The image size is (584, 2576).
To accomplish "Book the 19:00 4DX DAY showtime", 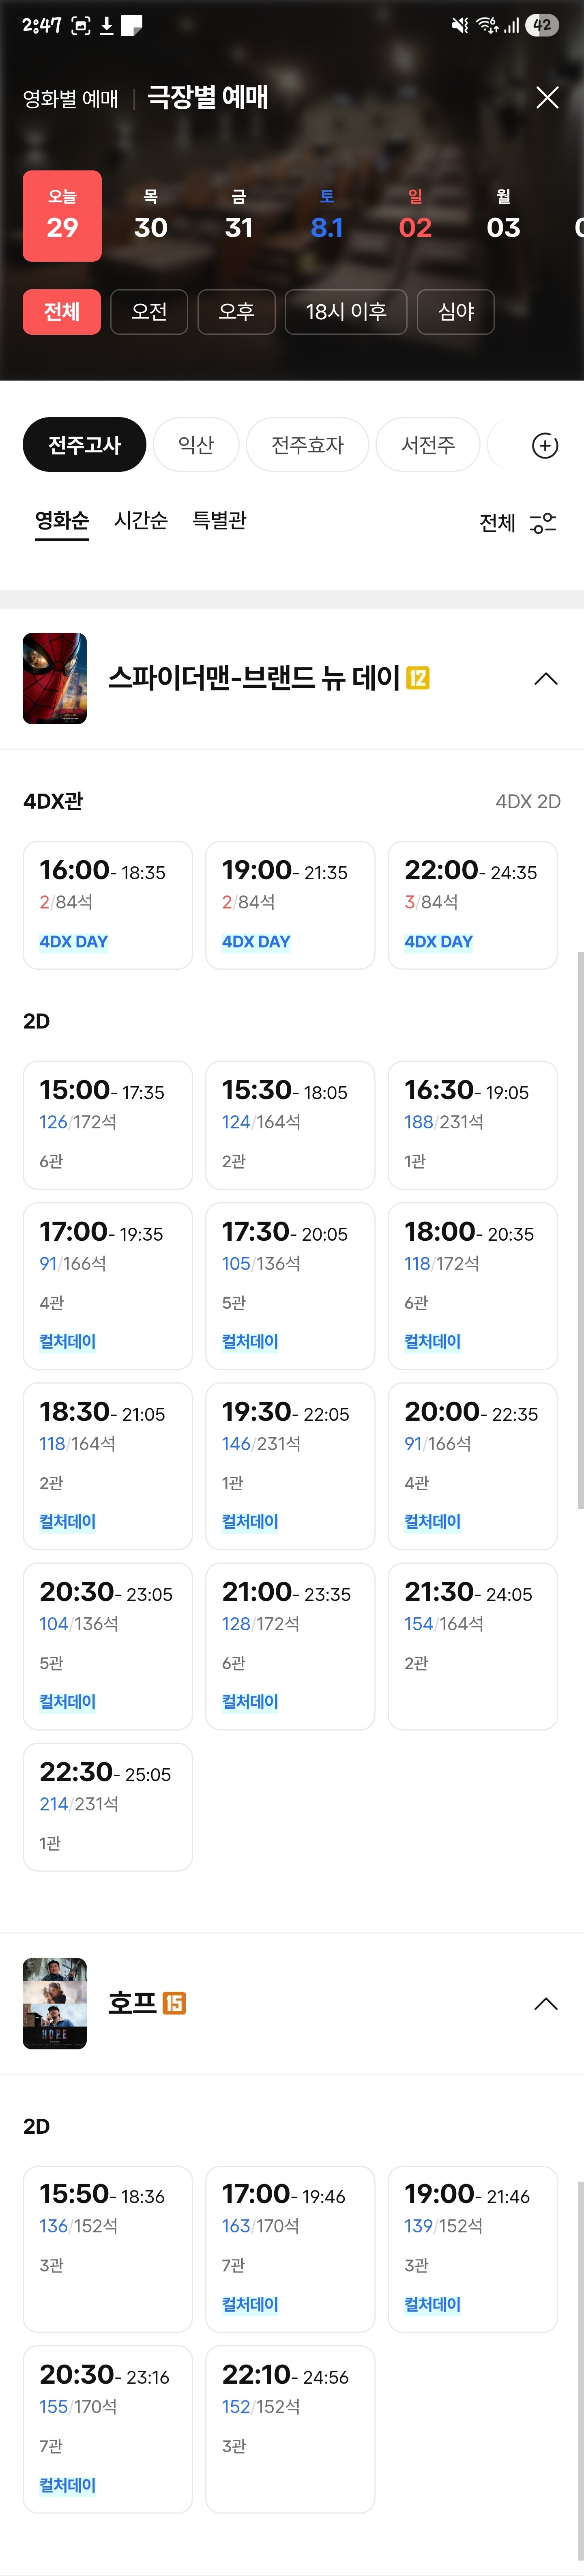I will pyautogui.click(x=290, y=905).
